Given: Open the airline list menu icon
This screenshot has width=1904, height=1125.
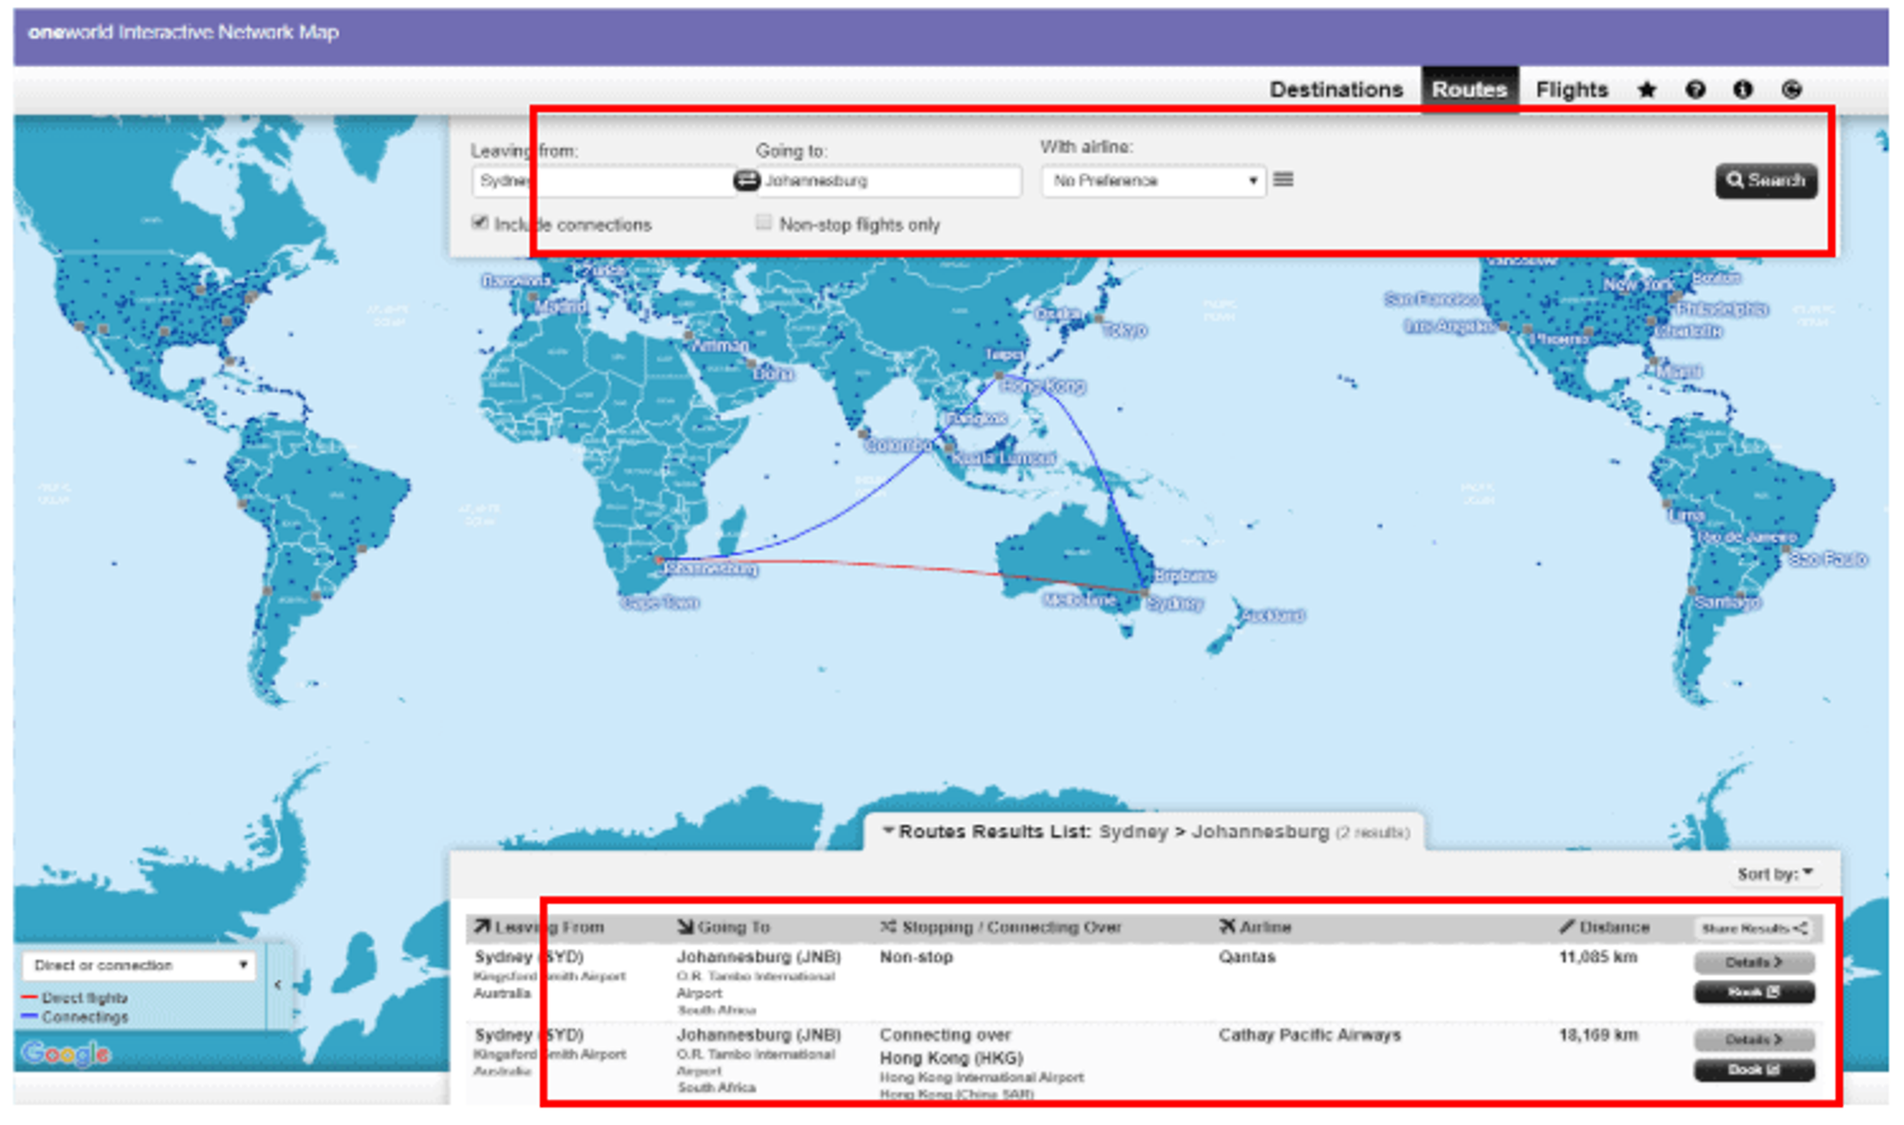Looking at the screenshot, I should pos(1282,179).
